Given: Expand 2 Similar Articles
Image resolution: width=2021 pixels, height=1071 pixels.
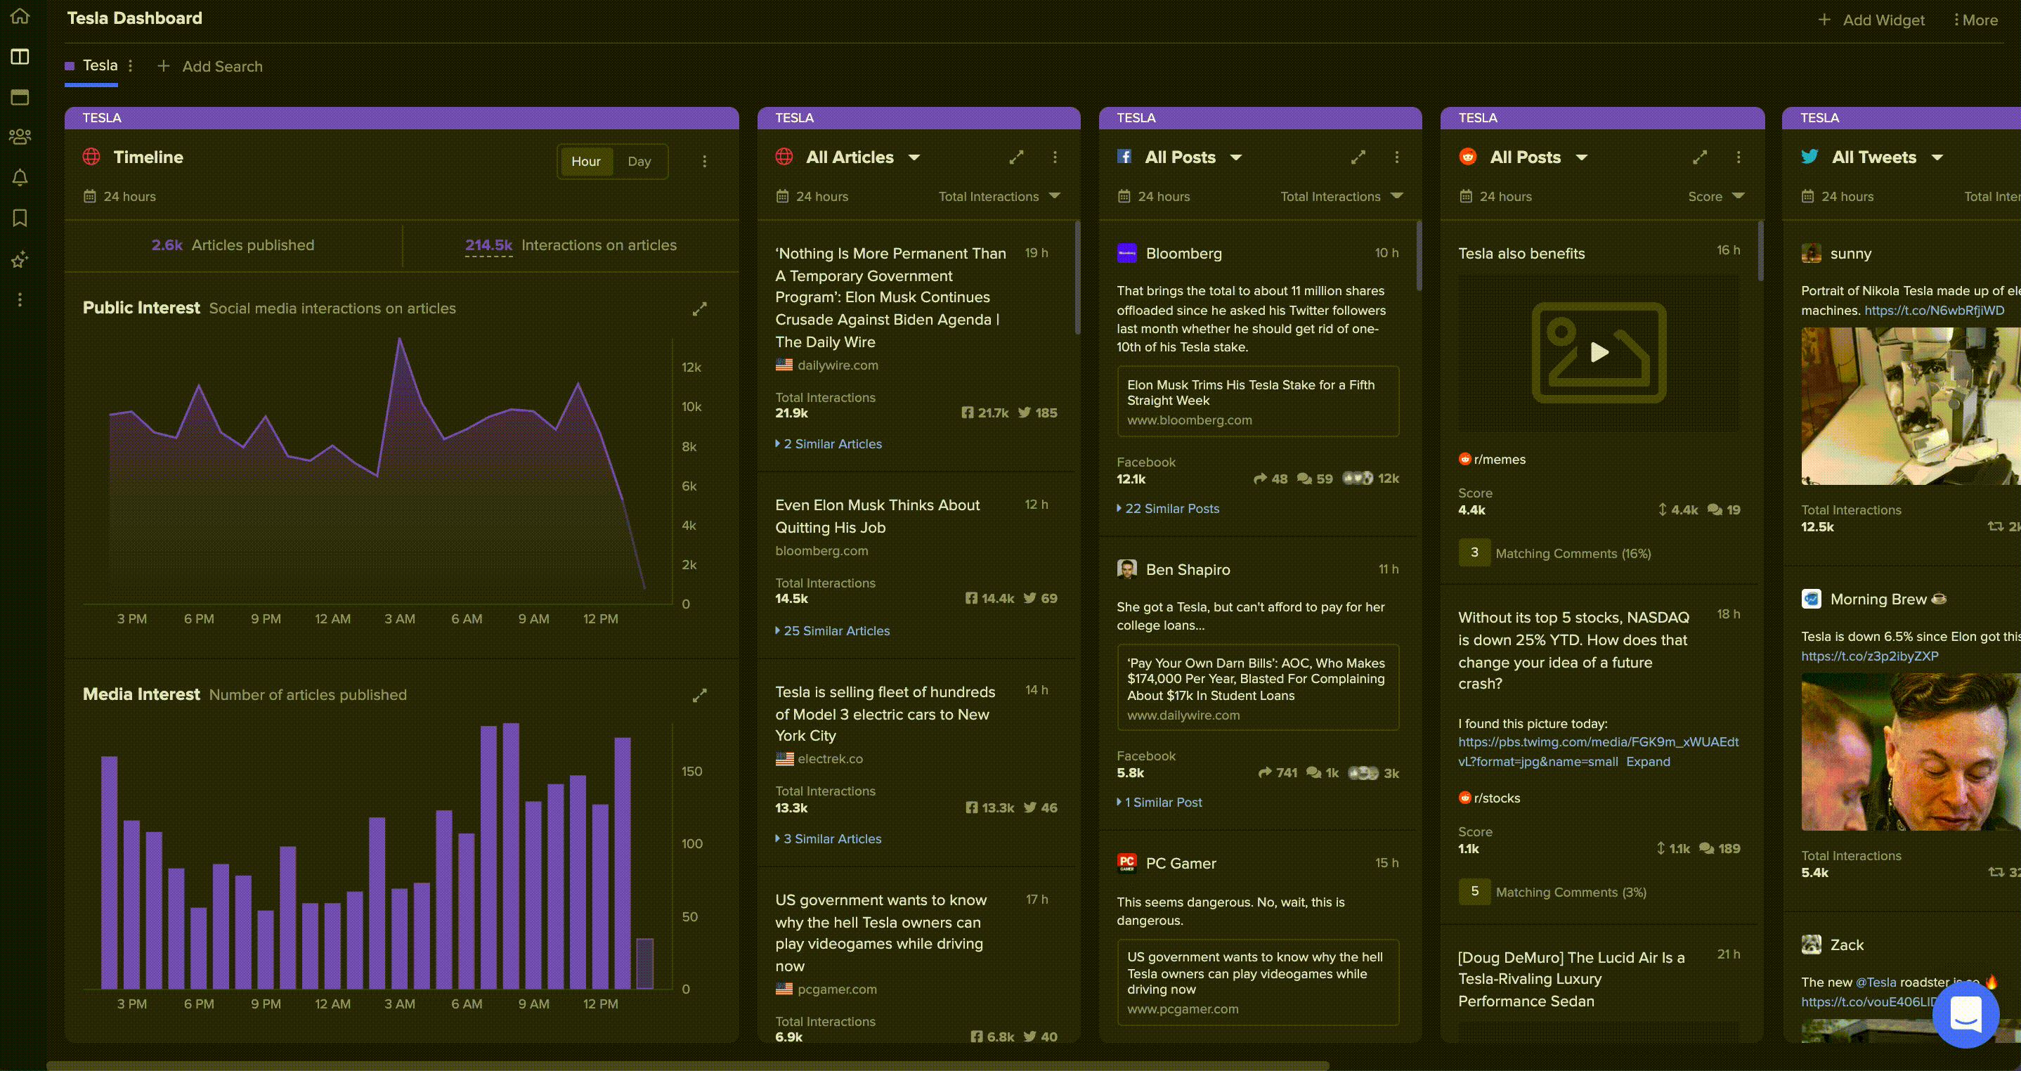Looking at the screenshot, I should [x=828, y=444].
